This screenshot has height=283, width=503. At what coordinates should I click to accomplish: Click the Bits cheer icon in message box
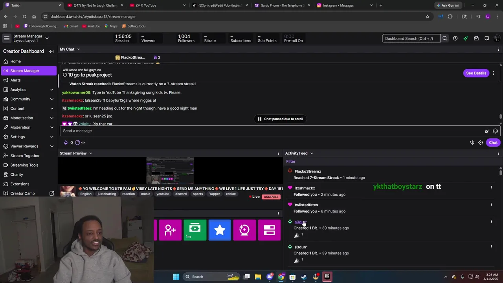tap(487, 131)
